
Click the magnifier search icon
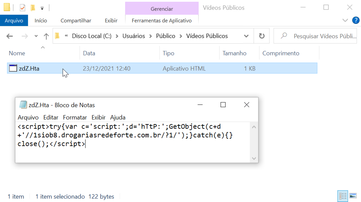(x=283, y=36)
